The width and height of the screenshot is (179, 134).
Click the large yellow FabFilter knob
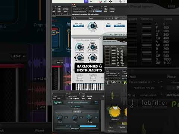pos(115,111)
